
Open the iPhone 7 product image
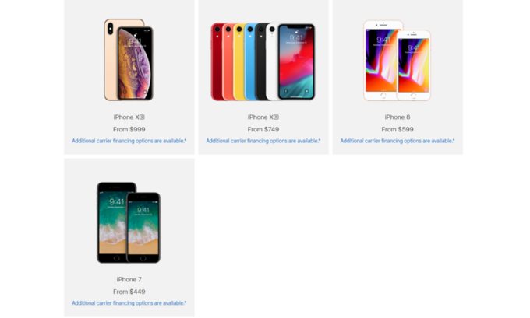[x=129, y=222]
